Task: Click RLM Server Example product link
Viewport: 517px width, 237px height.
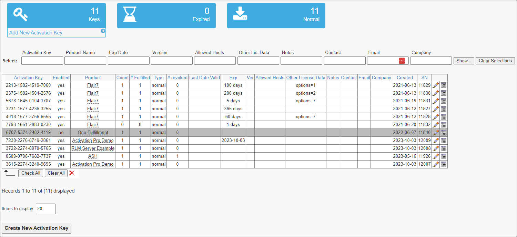Action: pyautogui.click(x=93, y=148)
